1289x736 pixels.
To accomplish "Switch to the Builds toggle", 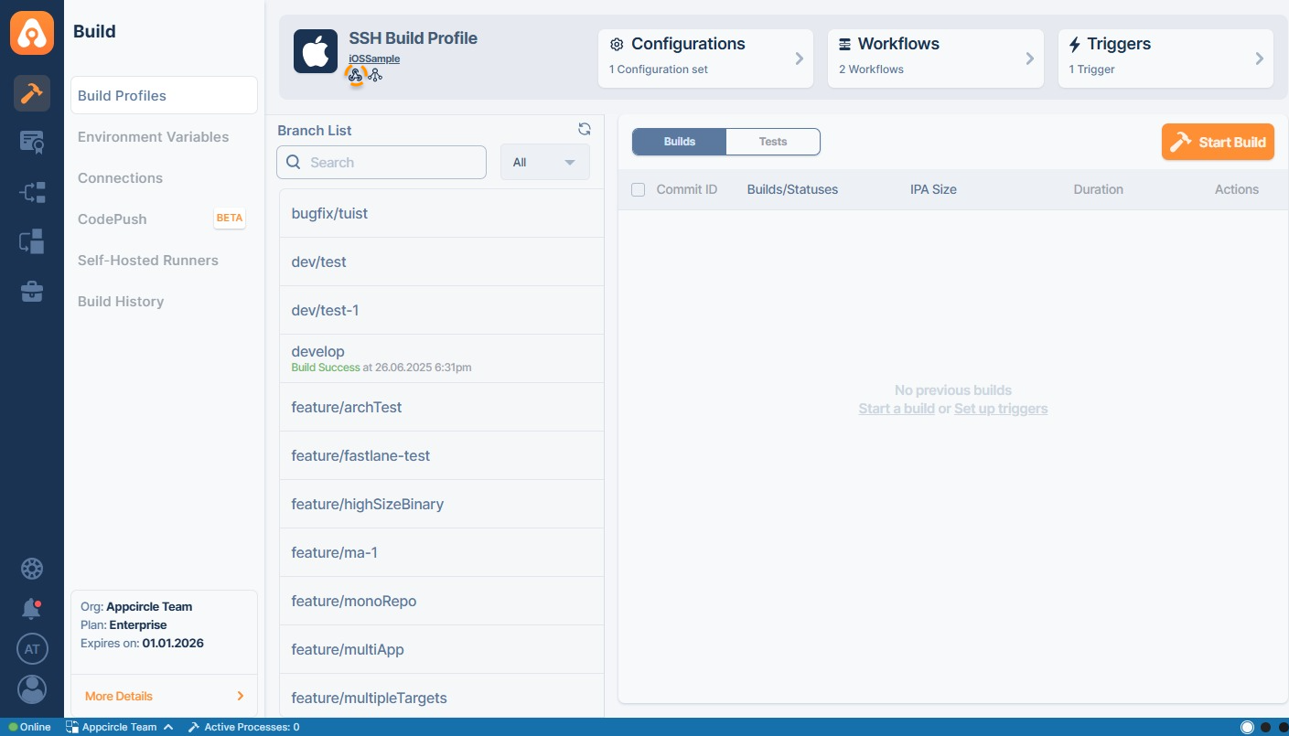I will point(679,142).
